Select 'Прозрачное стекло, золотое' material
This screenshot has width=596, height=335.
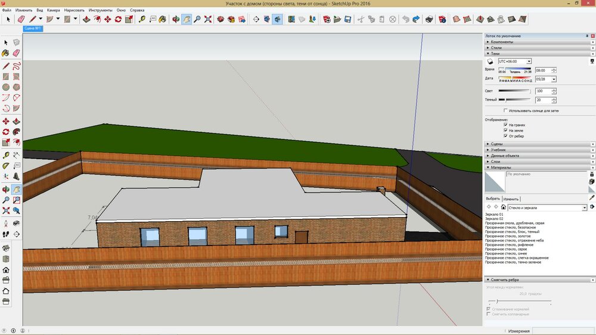(508, 237)
